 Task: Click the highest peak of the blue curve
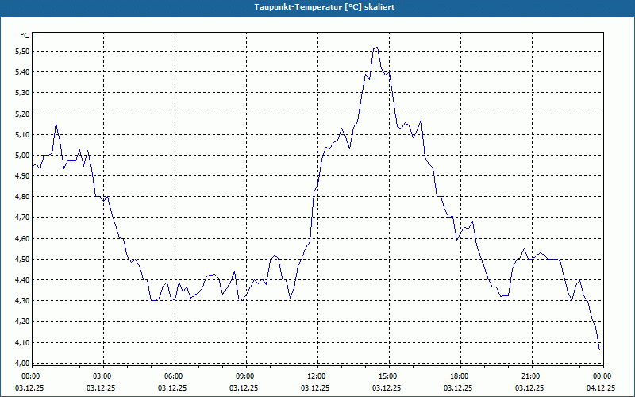[x=377, y=48]
